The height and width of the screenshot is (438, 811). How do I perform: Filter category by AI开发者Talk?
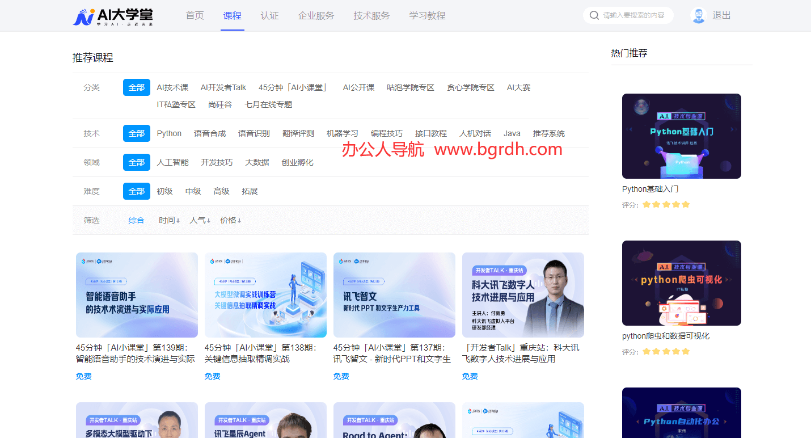pos(223,87)
